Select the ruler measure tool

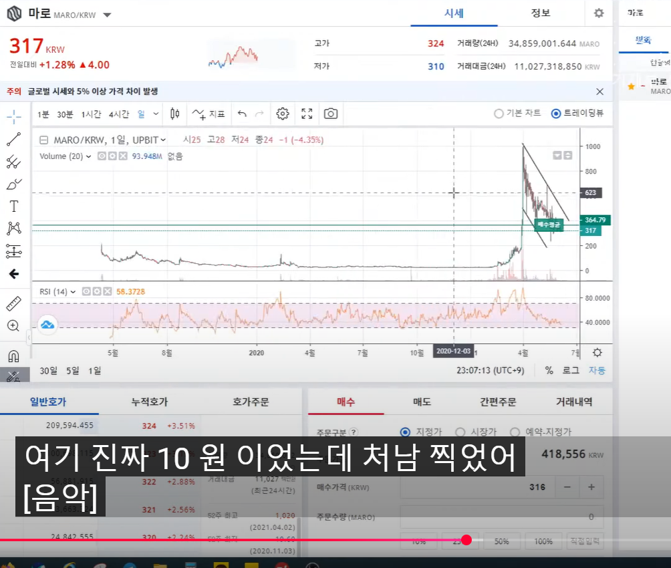point(13,303)
